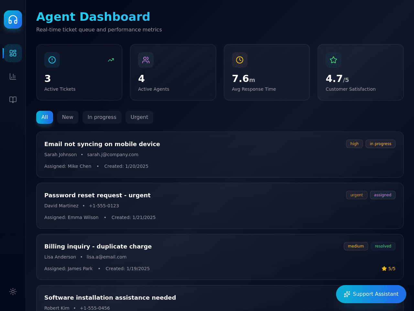
Task: Click phone number +1-555-0456
Action: point(95,308)
